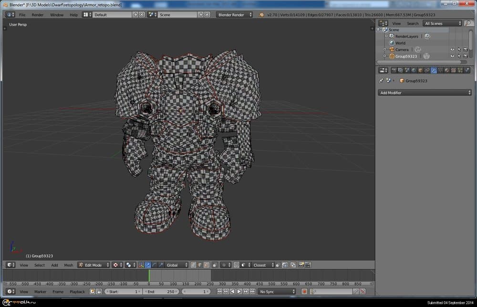
Task: Click the OpenGL render image icon
Action: (301, 265)
